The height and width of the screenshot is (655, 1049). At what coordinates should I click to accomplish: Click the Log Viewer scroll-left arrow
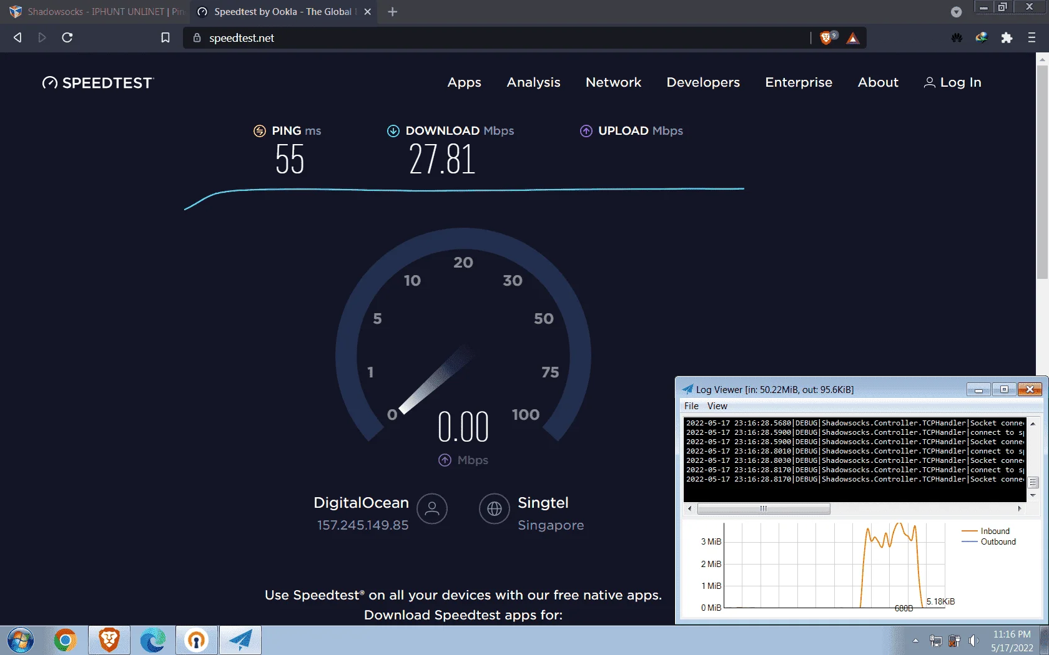[690, 509]
